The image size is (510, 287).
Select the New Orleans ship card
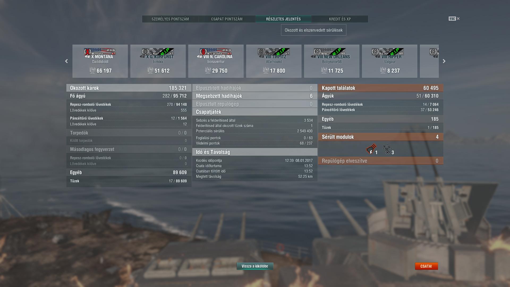[332, 61]
